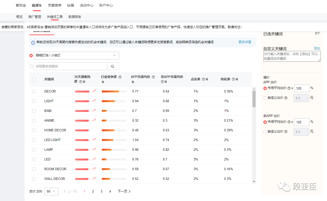Click the search magnifier in 发现更多词 box
Viewport: 327px width, 201px height.
(113, 66)
